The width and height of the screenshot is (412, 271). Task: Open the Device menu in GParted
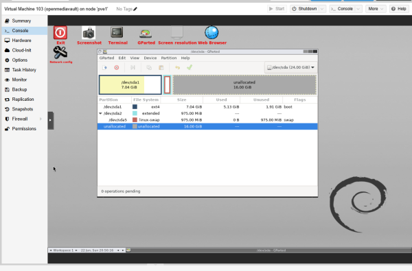150,58
